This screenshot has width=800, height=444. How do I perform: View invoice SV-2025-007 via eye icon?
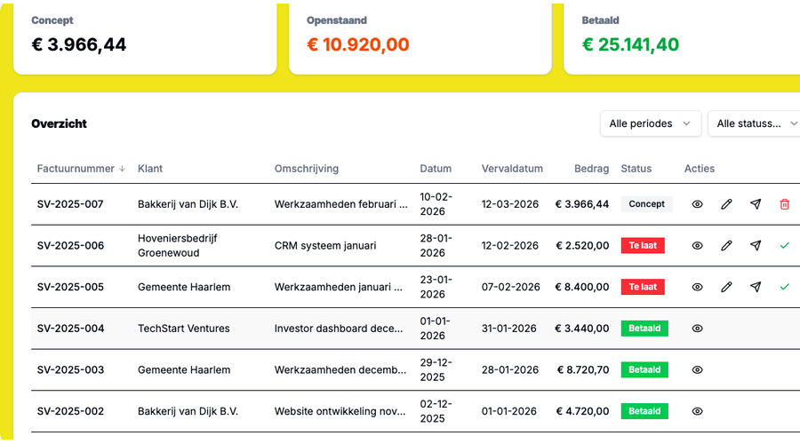pos(698,204)
